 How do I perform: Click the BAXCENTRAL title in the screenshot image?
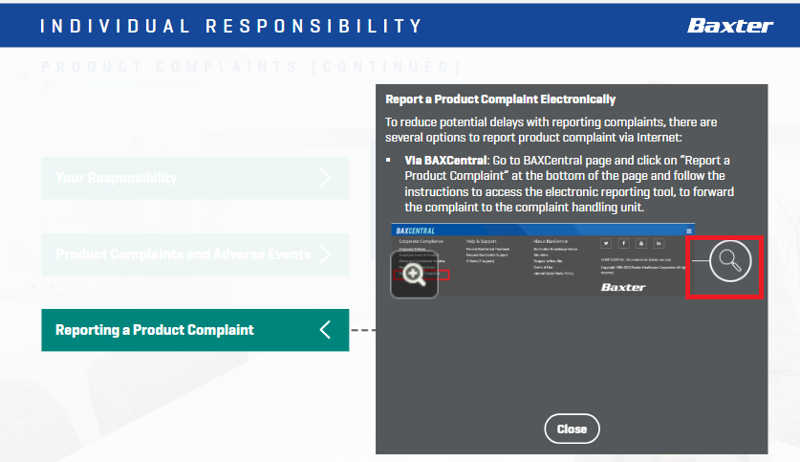pos(416,231)
